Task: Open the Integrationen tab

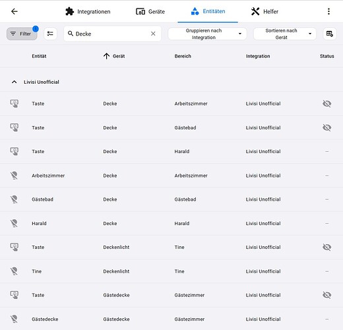Action: [x=88, y=11]
